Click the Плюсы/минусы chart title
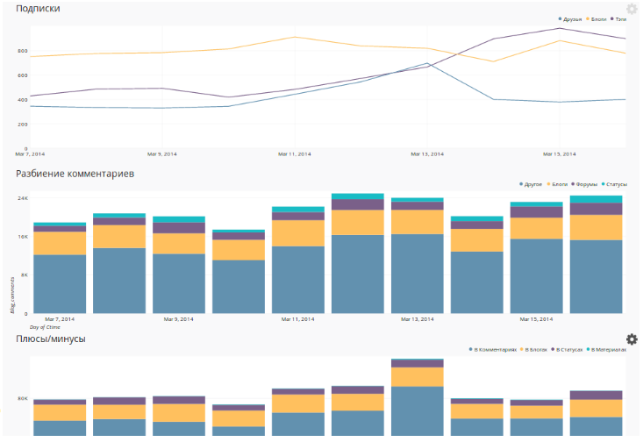 [50, 339]
